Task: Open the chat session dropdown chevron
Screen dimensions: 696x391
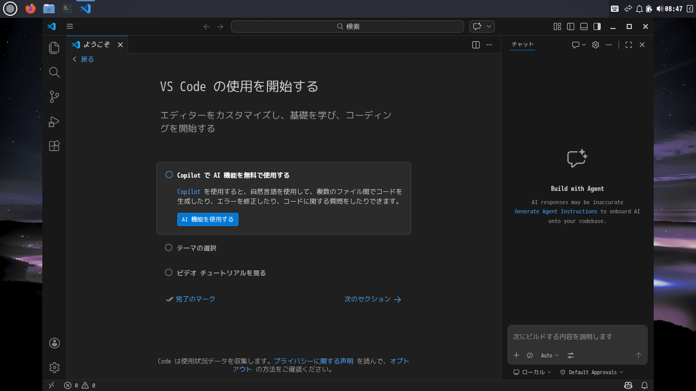Action: [584, 45]
